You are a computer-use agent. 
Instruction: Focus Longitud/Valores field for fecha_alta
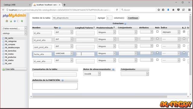point(85,54)
